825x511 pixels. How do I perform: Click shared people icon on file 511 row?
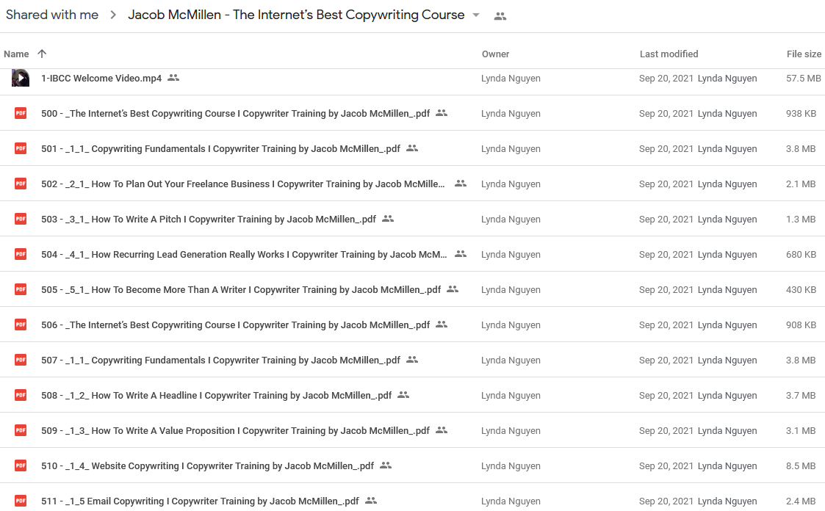tap(371, 501)
